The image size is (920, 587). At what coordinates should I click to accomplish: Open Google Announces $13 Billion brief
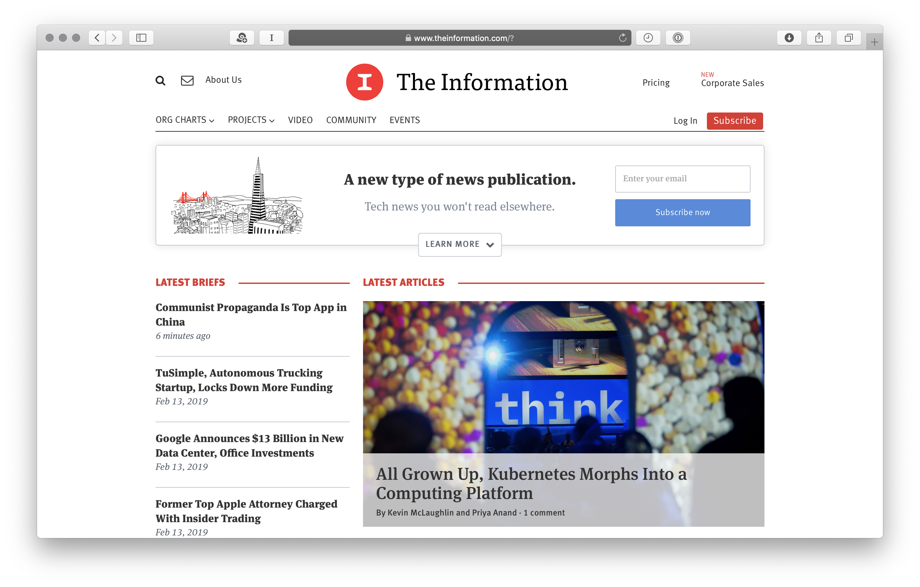click(x=250, y=445)
